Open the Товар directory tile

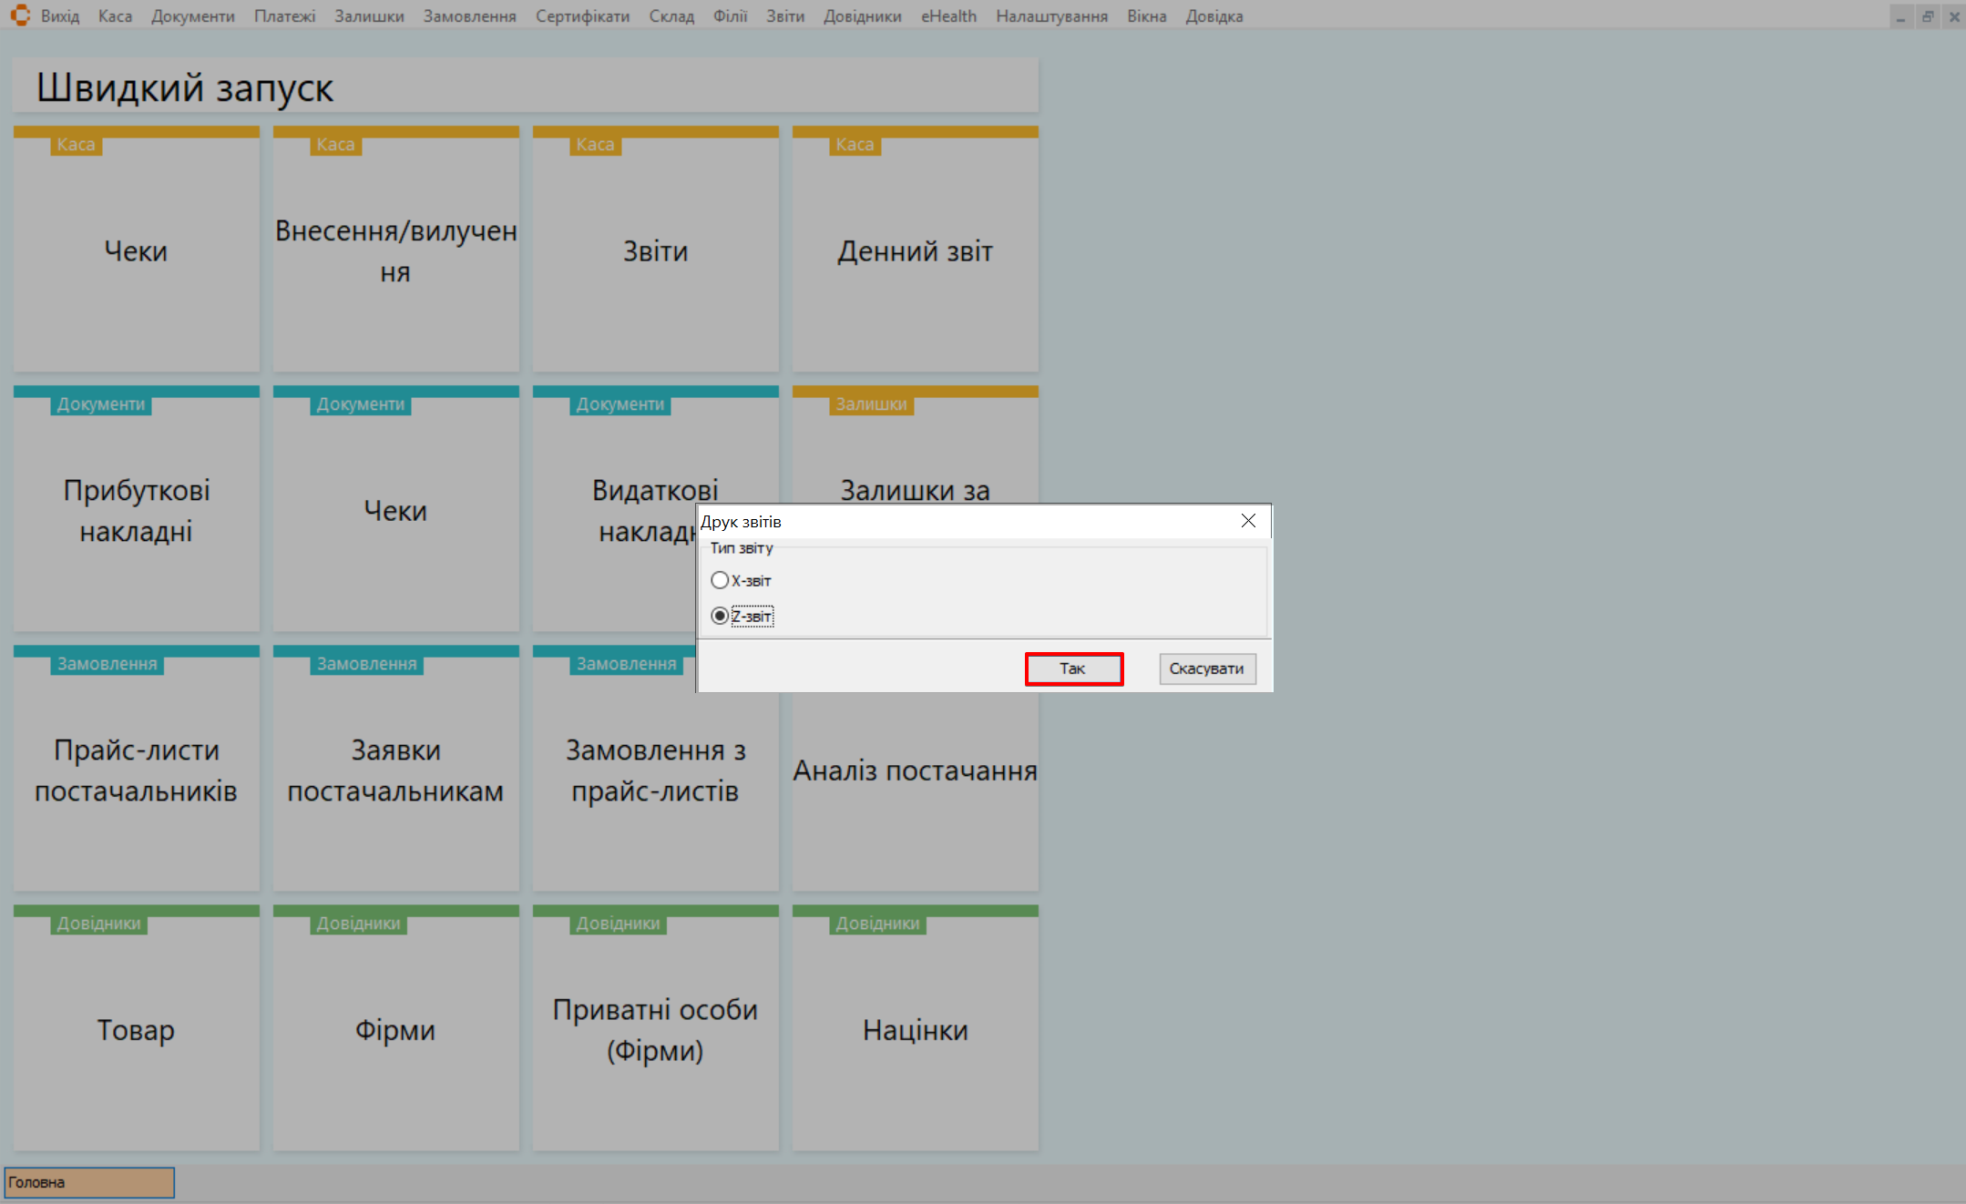(x=136, y=1029)
